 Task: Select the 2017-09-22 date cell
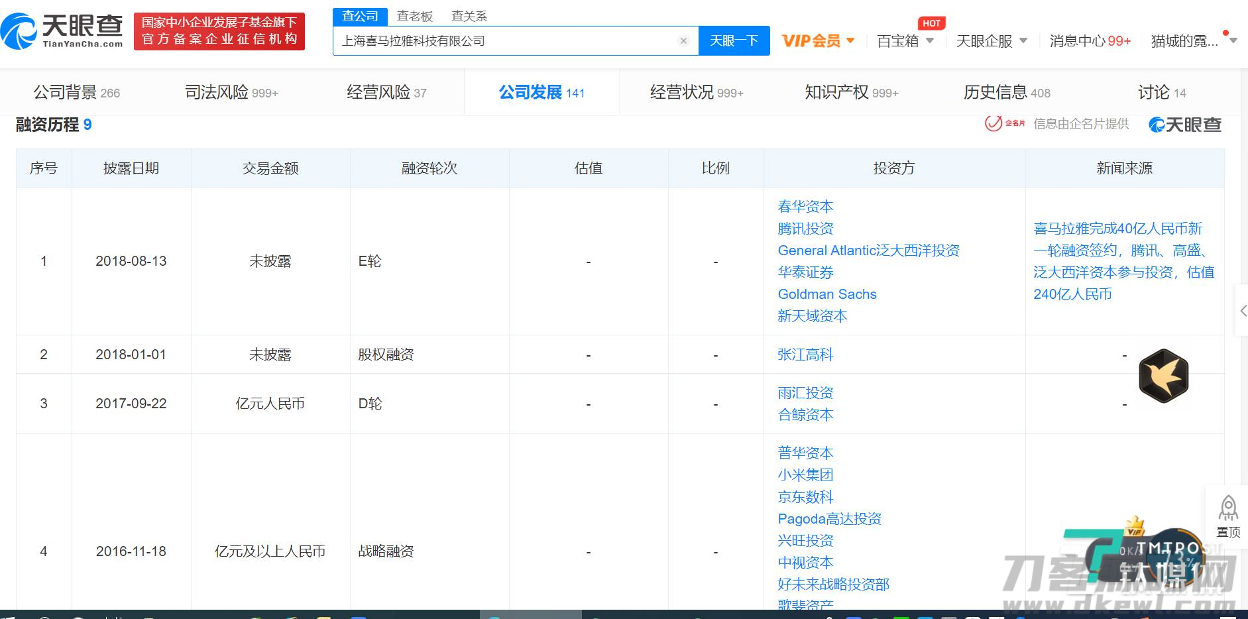[x=131, y=404]
